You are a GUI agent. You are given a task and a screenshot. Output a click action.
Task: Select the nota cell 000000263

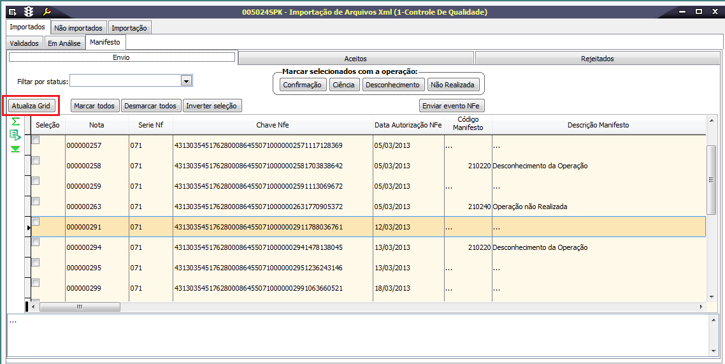click(97, 207)
